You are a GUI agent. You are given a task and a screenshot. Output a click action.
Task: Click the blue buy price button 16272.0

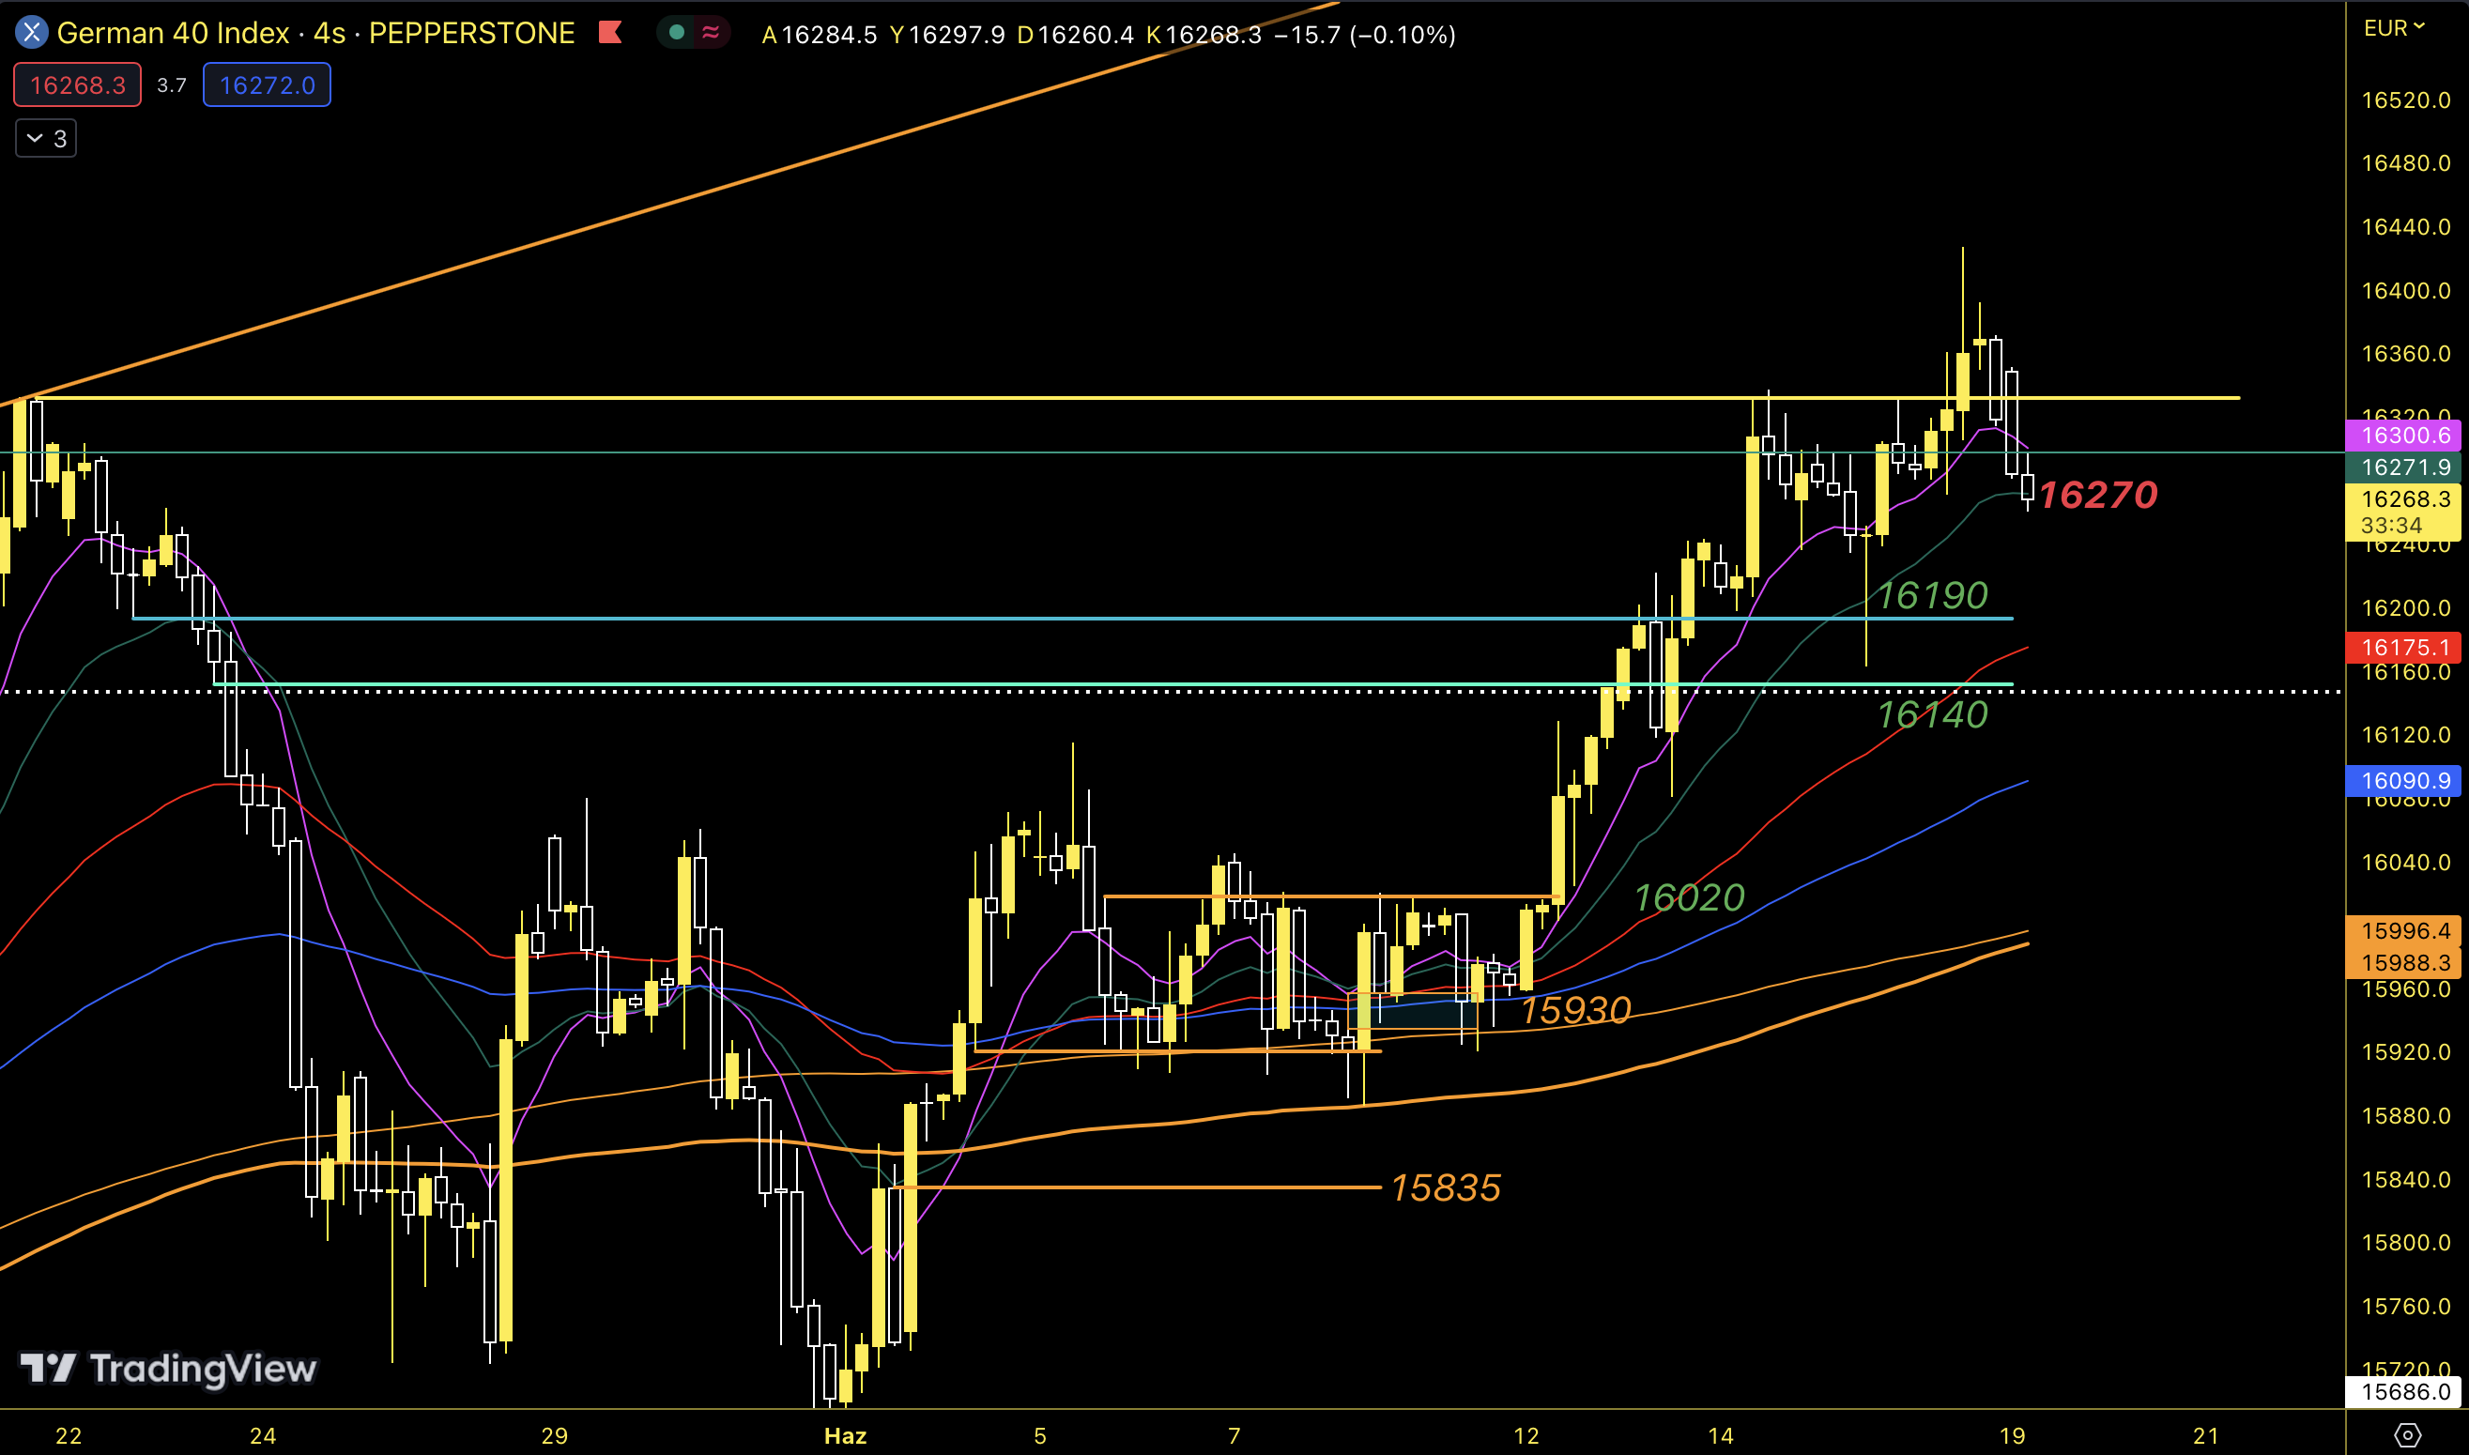[x=267, y=85]
